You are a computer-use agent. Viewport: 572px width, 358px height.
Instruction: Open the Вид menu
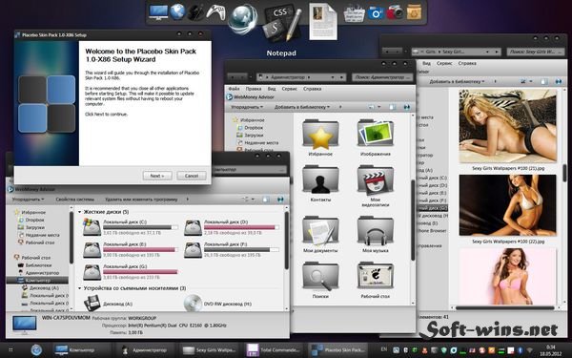tap(272, 89)
